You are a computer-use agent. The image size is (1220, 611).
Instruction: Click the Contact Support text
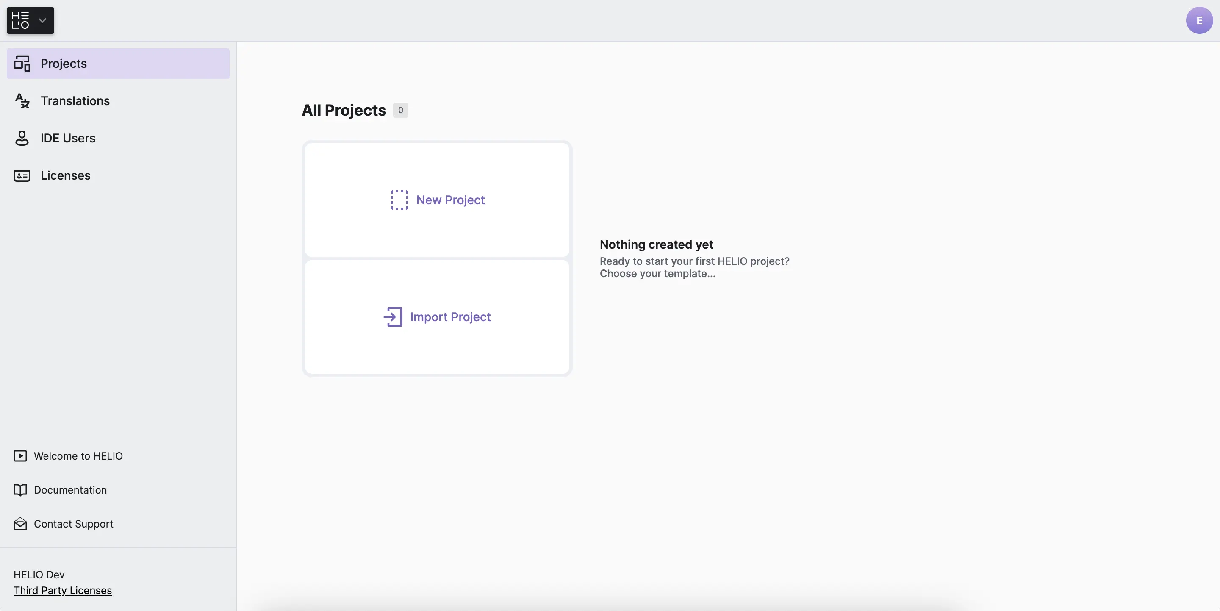click(73, 524)
